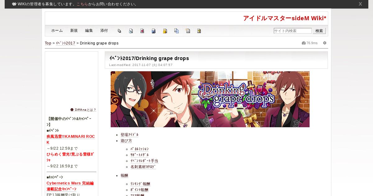
Task: Click the duplicate-pages icon in toolbar
Action: coord(119,31)
